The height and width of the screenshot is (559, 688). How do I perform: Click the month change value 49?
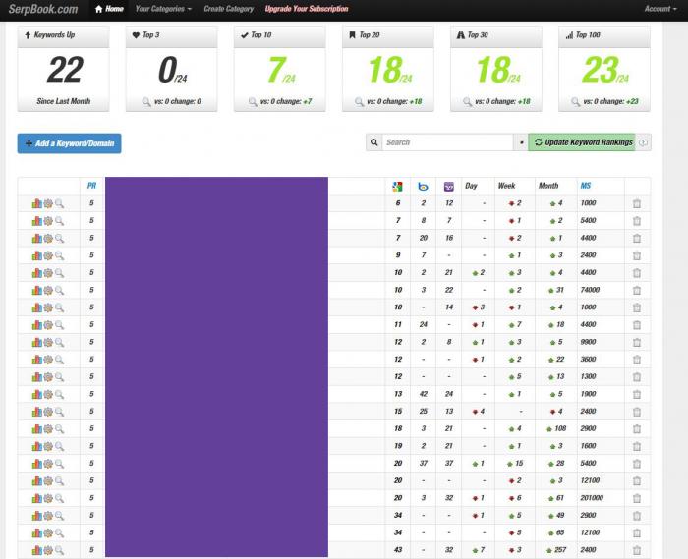tap(560, 515)
